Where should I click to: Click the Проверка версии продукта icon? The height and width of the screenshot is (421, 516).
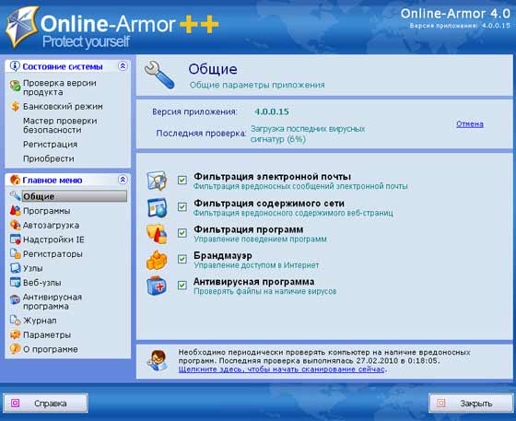(15, 87)
